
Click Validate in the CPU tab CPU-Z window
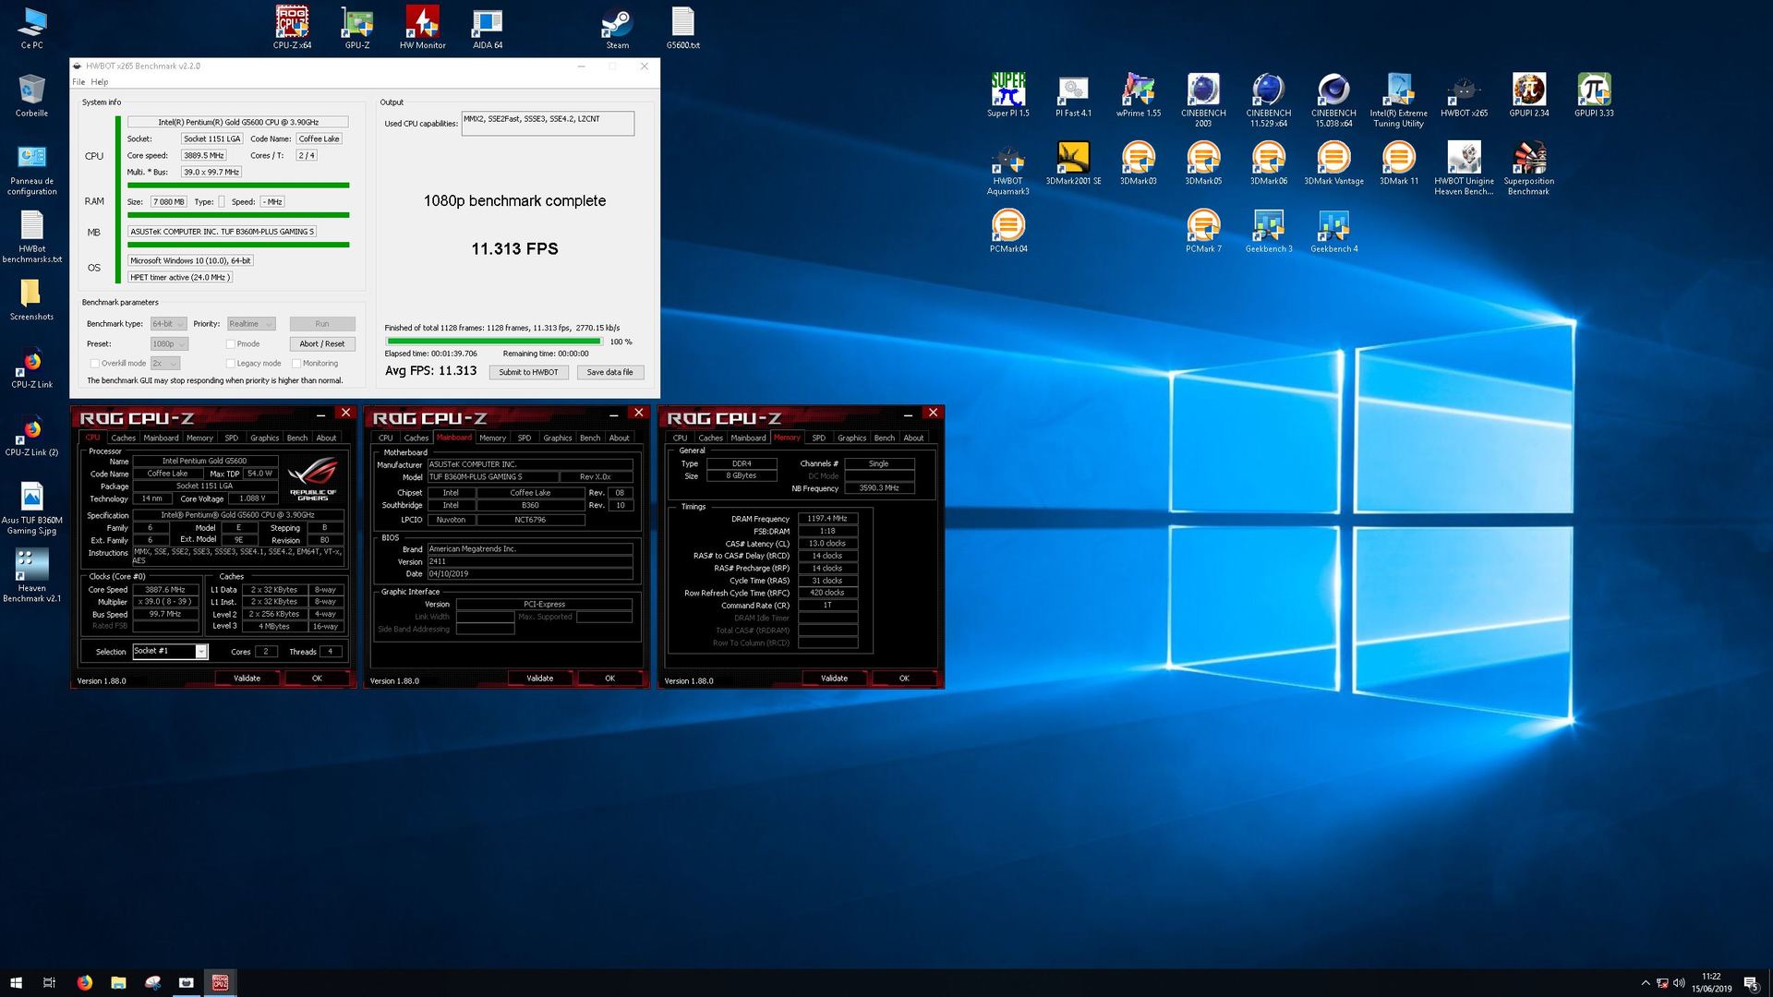click(247, 679)
